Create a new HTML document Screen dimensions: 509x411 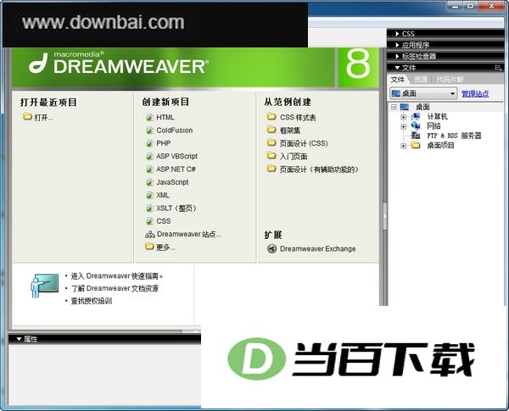coord(165,118)
